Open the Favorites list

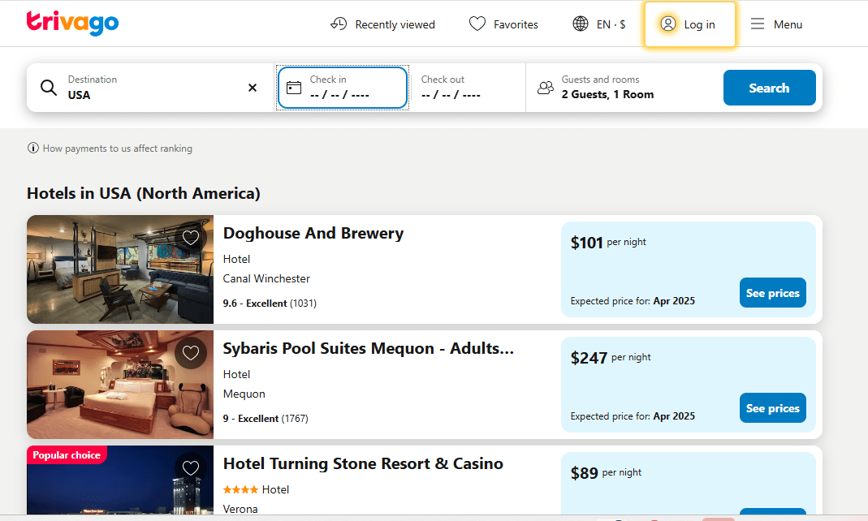(x=503, y=24)
